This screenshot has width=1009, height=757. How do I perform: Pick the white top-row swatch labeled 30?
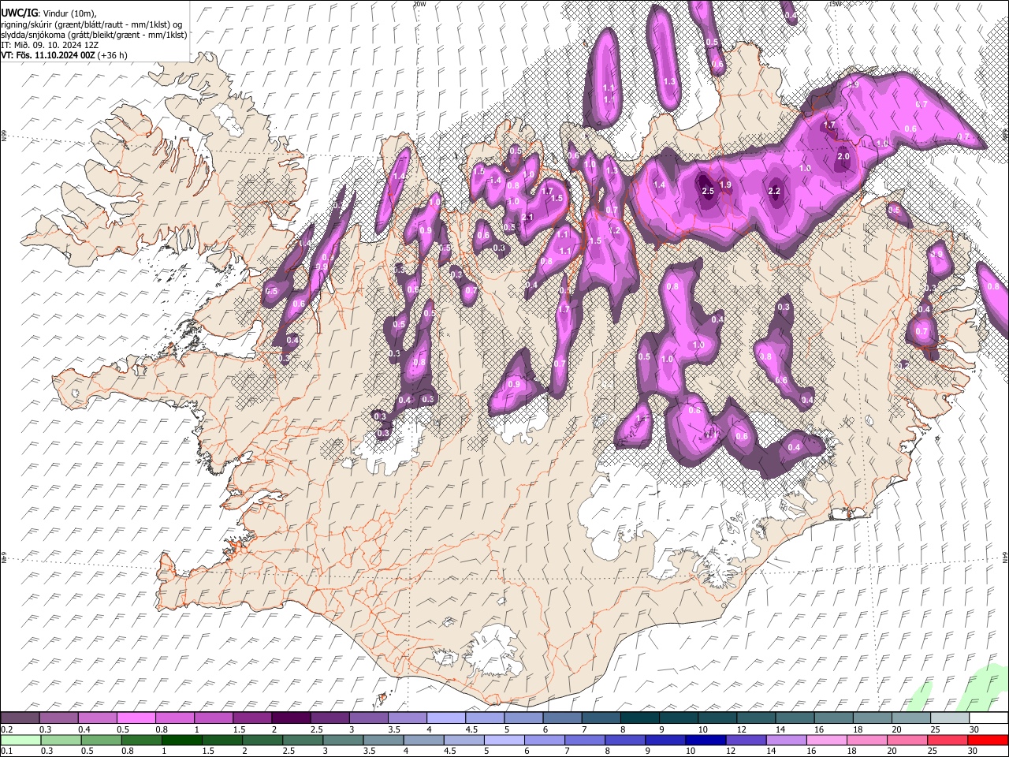[989, 718]
